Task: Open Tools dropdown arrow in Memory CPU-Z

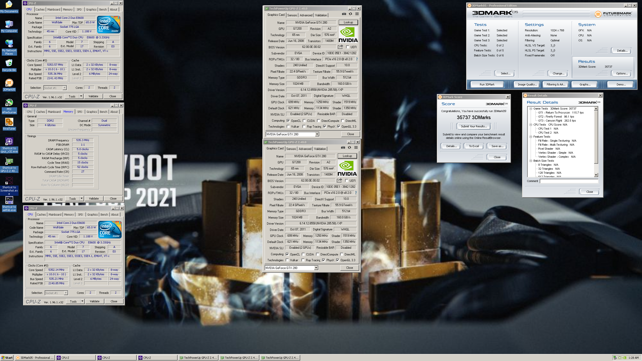Action: pyautogui.click(x=82, y=199)
